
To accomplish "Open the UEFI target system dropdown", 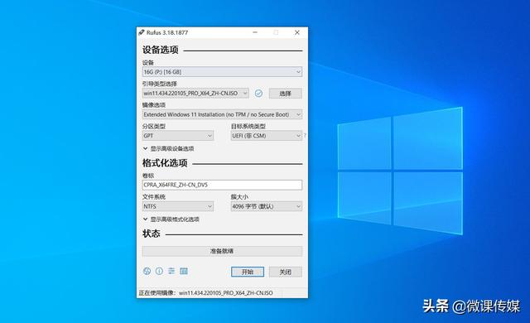I will (267, 136).
